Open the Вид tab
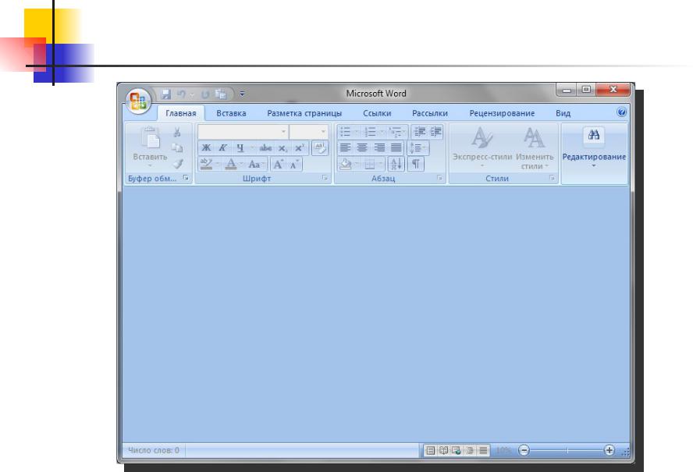The height and width of the screenshot is (472, 700). [x=563, y=113]
